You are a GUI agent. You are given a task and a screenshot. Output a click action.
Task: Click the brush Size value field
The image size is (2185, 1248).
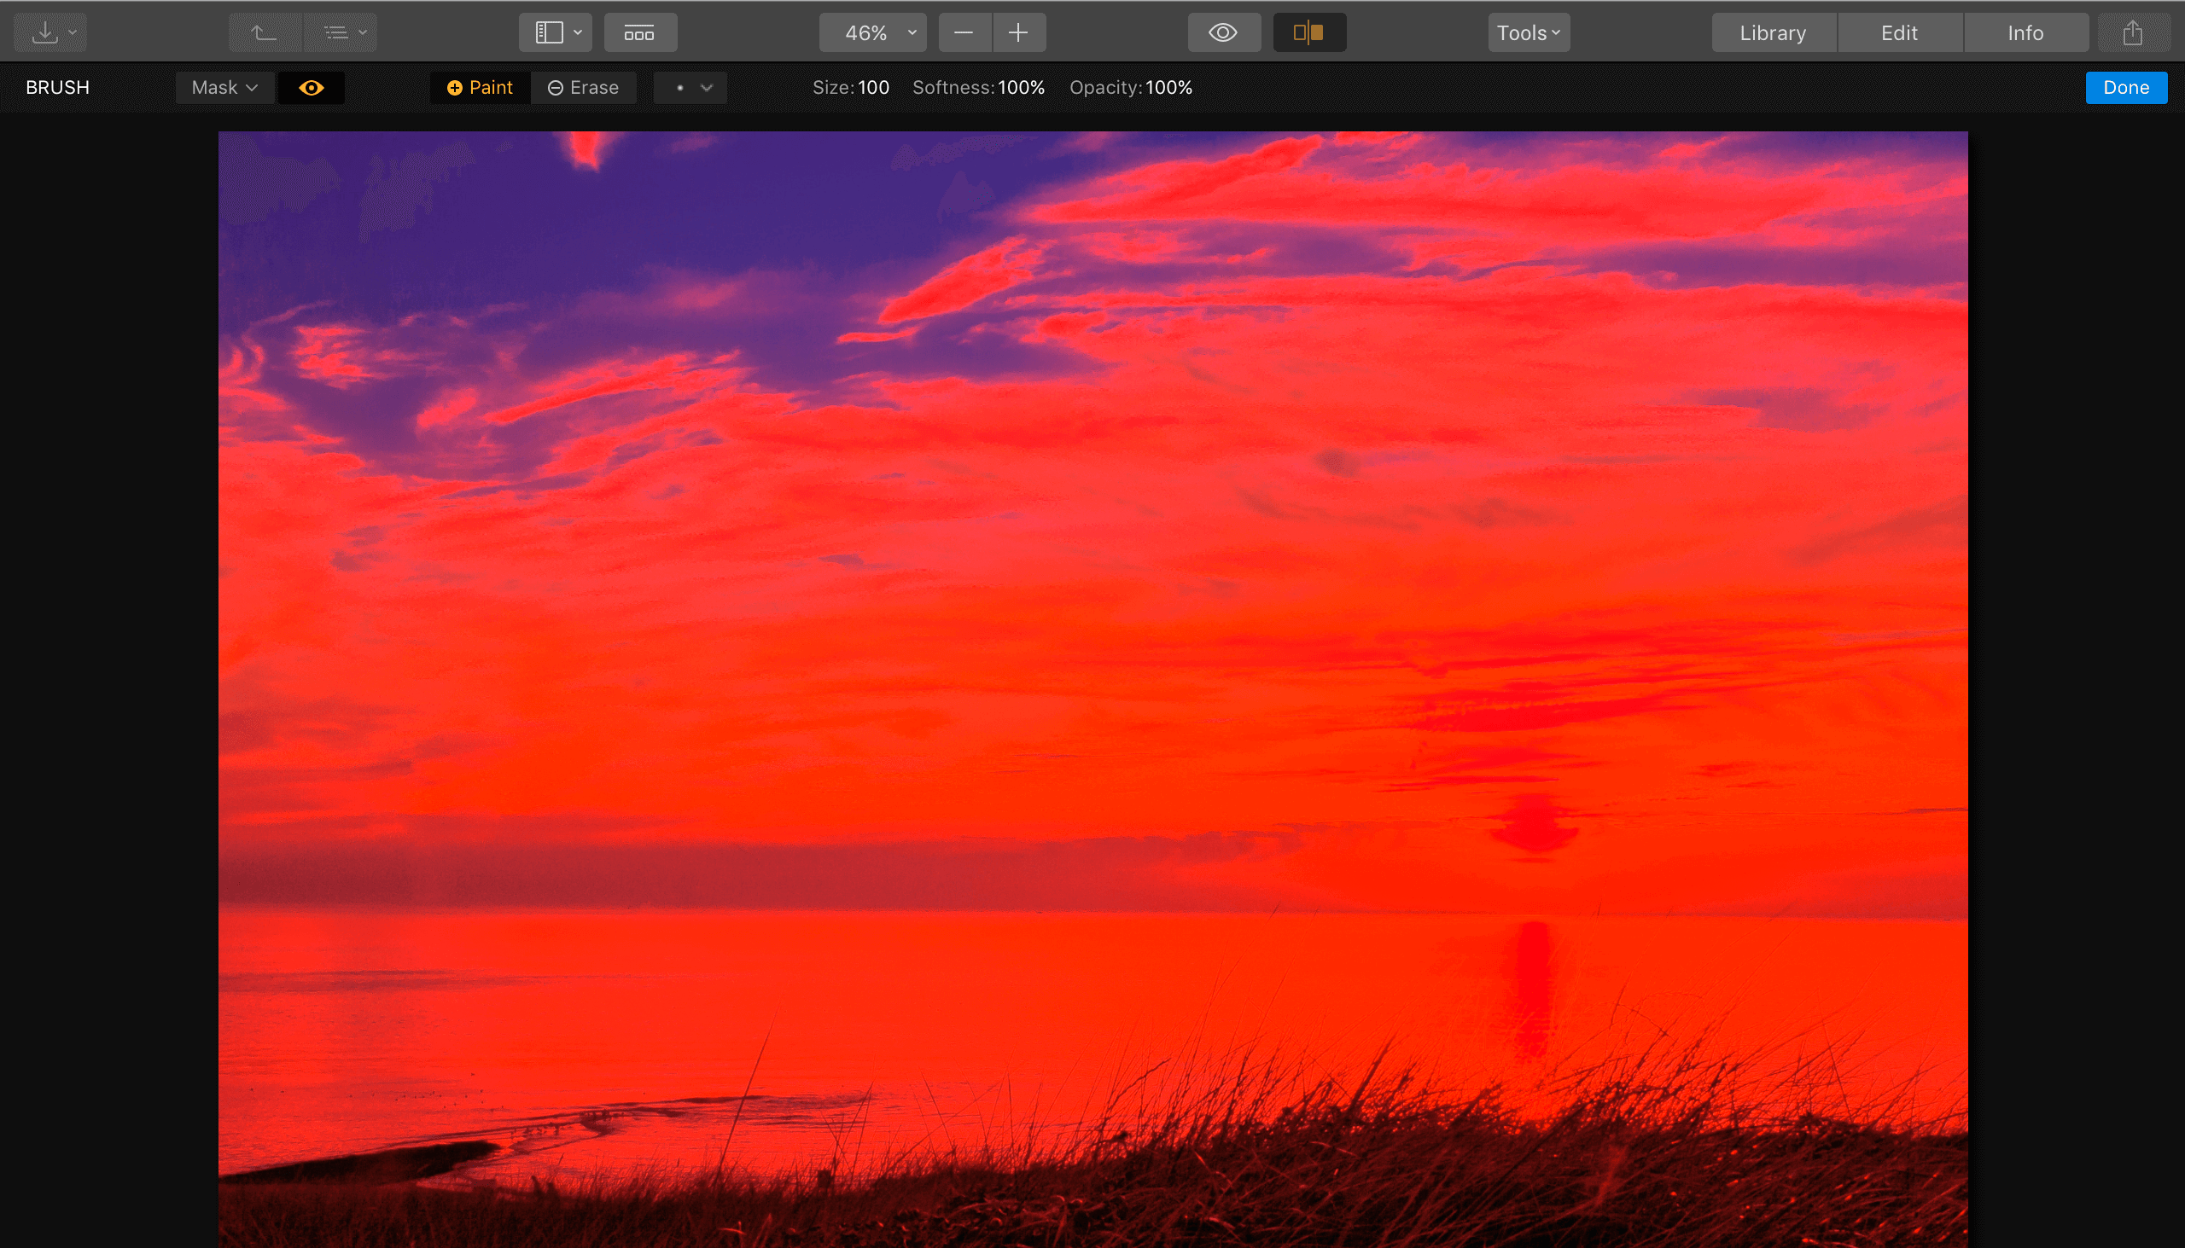[874, 86]
